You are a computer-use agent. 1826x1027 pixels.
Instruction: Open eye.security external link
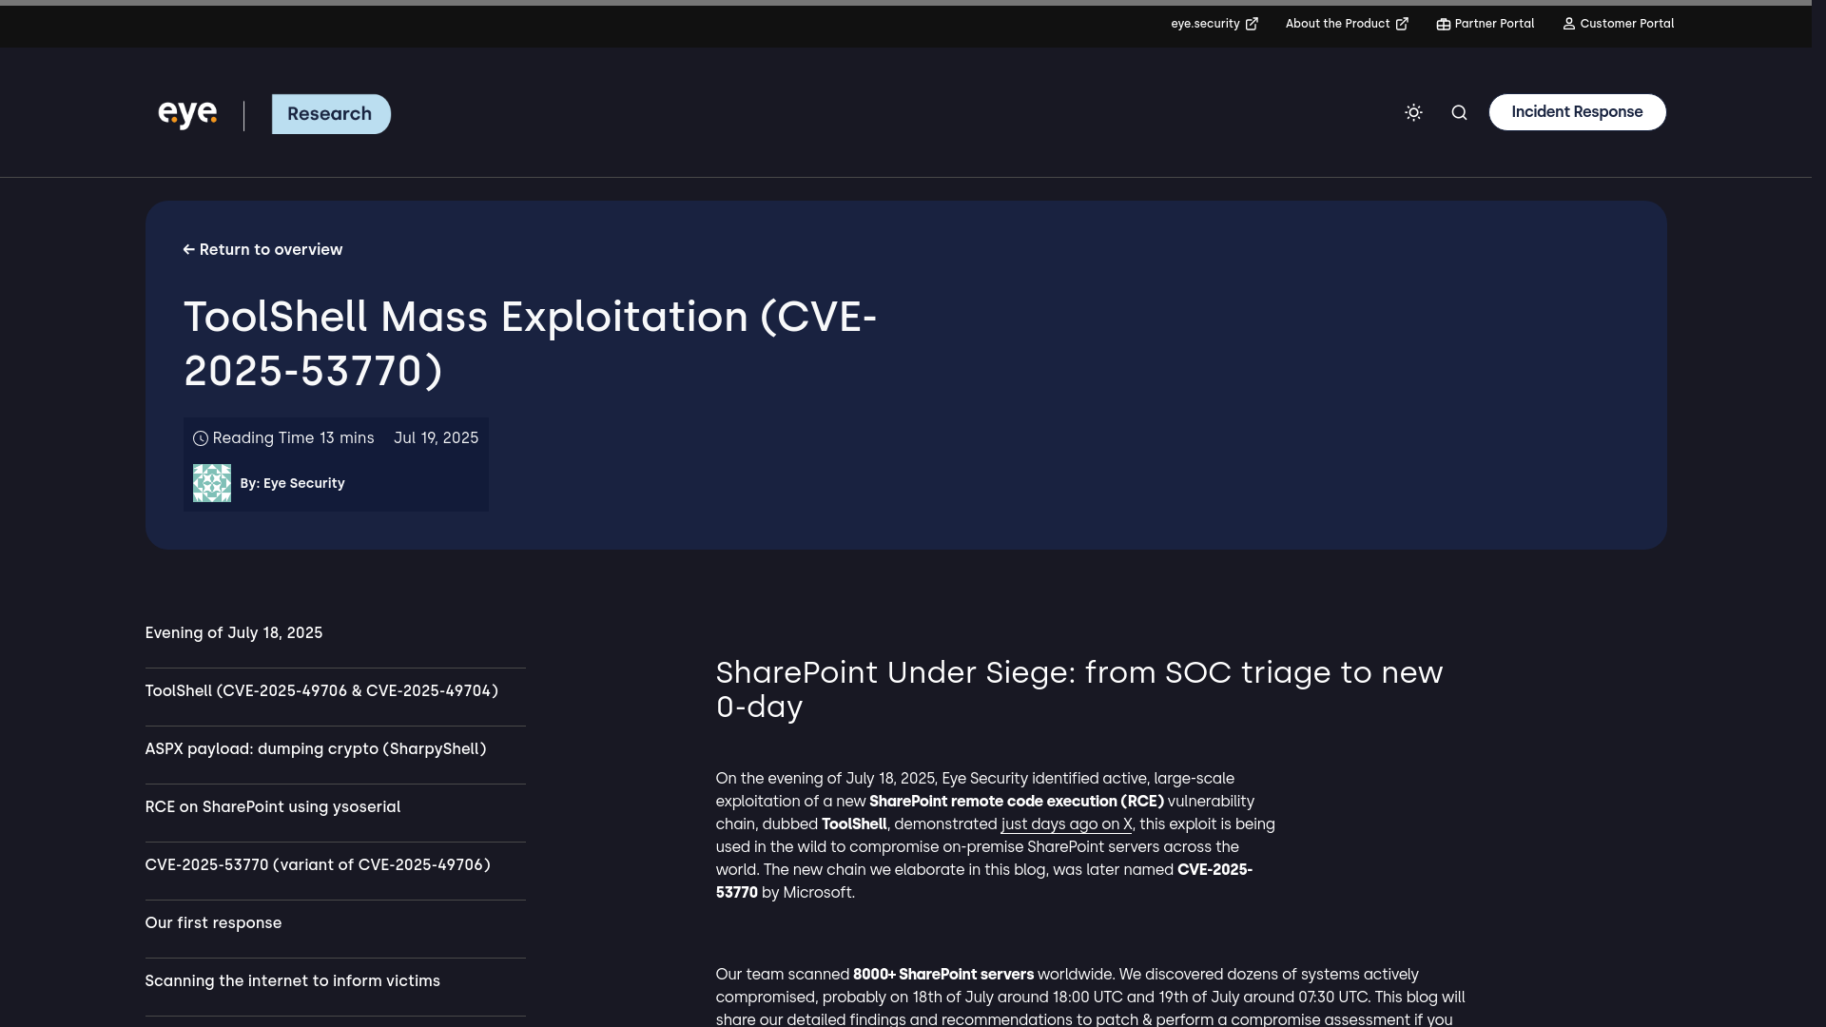pos(1214,24)
